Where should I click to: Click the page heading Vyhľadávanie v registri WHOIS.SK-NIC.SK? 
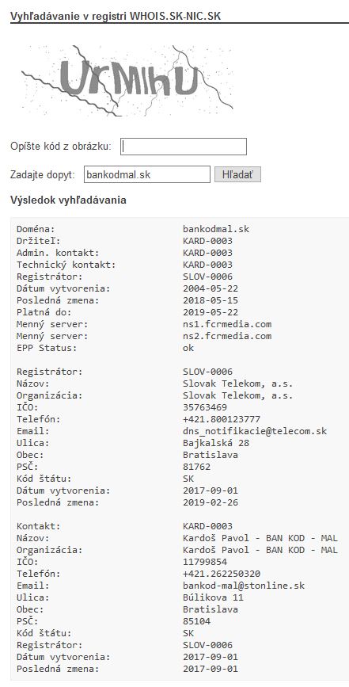(x=116, y=16)
